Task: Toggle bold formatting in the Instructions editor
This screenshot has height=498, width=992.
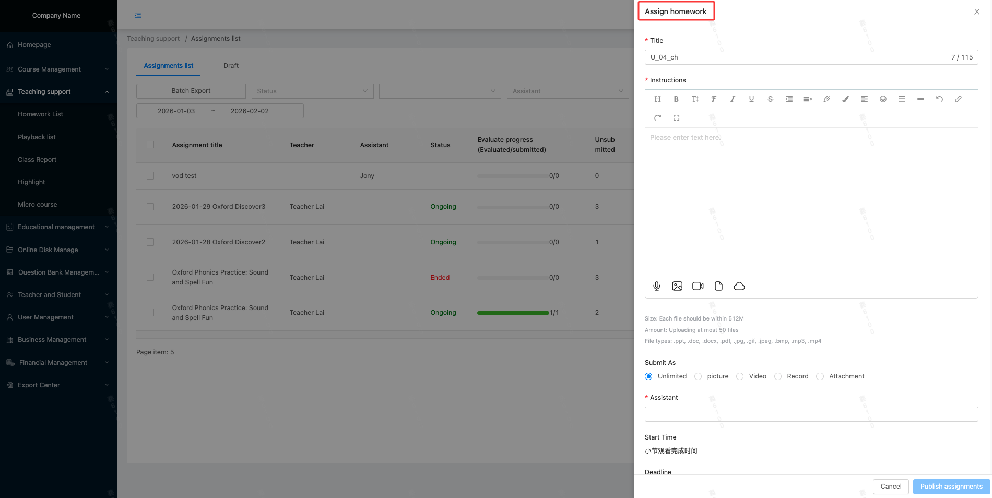Action: tap(676, 99)
